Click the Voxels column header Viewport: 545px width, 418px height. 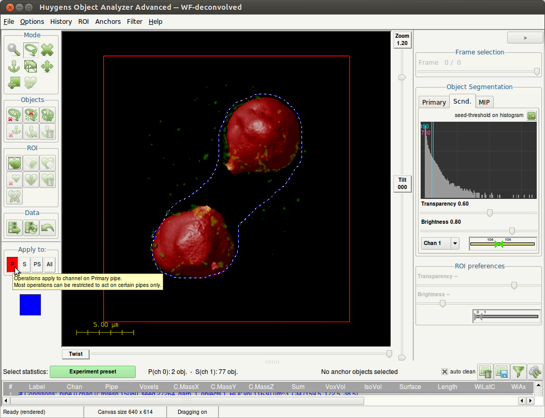coord(149,386)
